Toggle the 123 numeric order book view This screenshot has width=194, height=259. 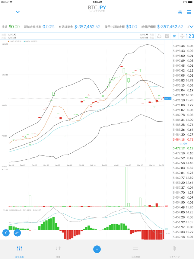click(x=190, y=36)
